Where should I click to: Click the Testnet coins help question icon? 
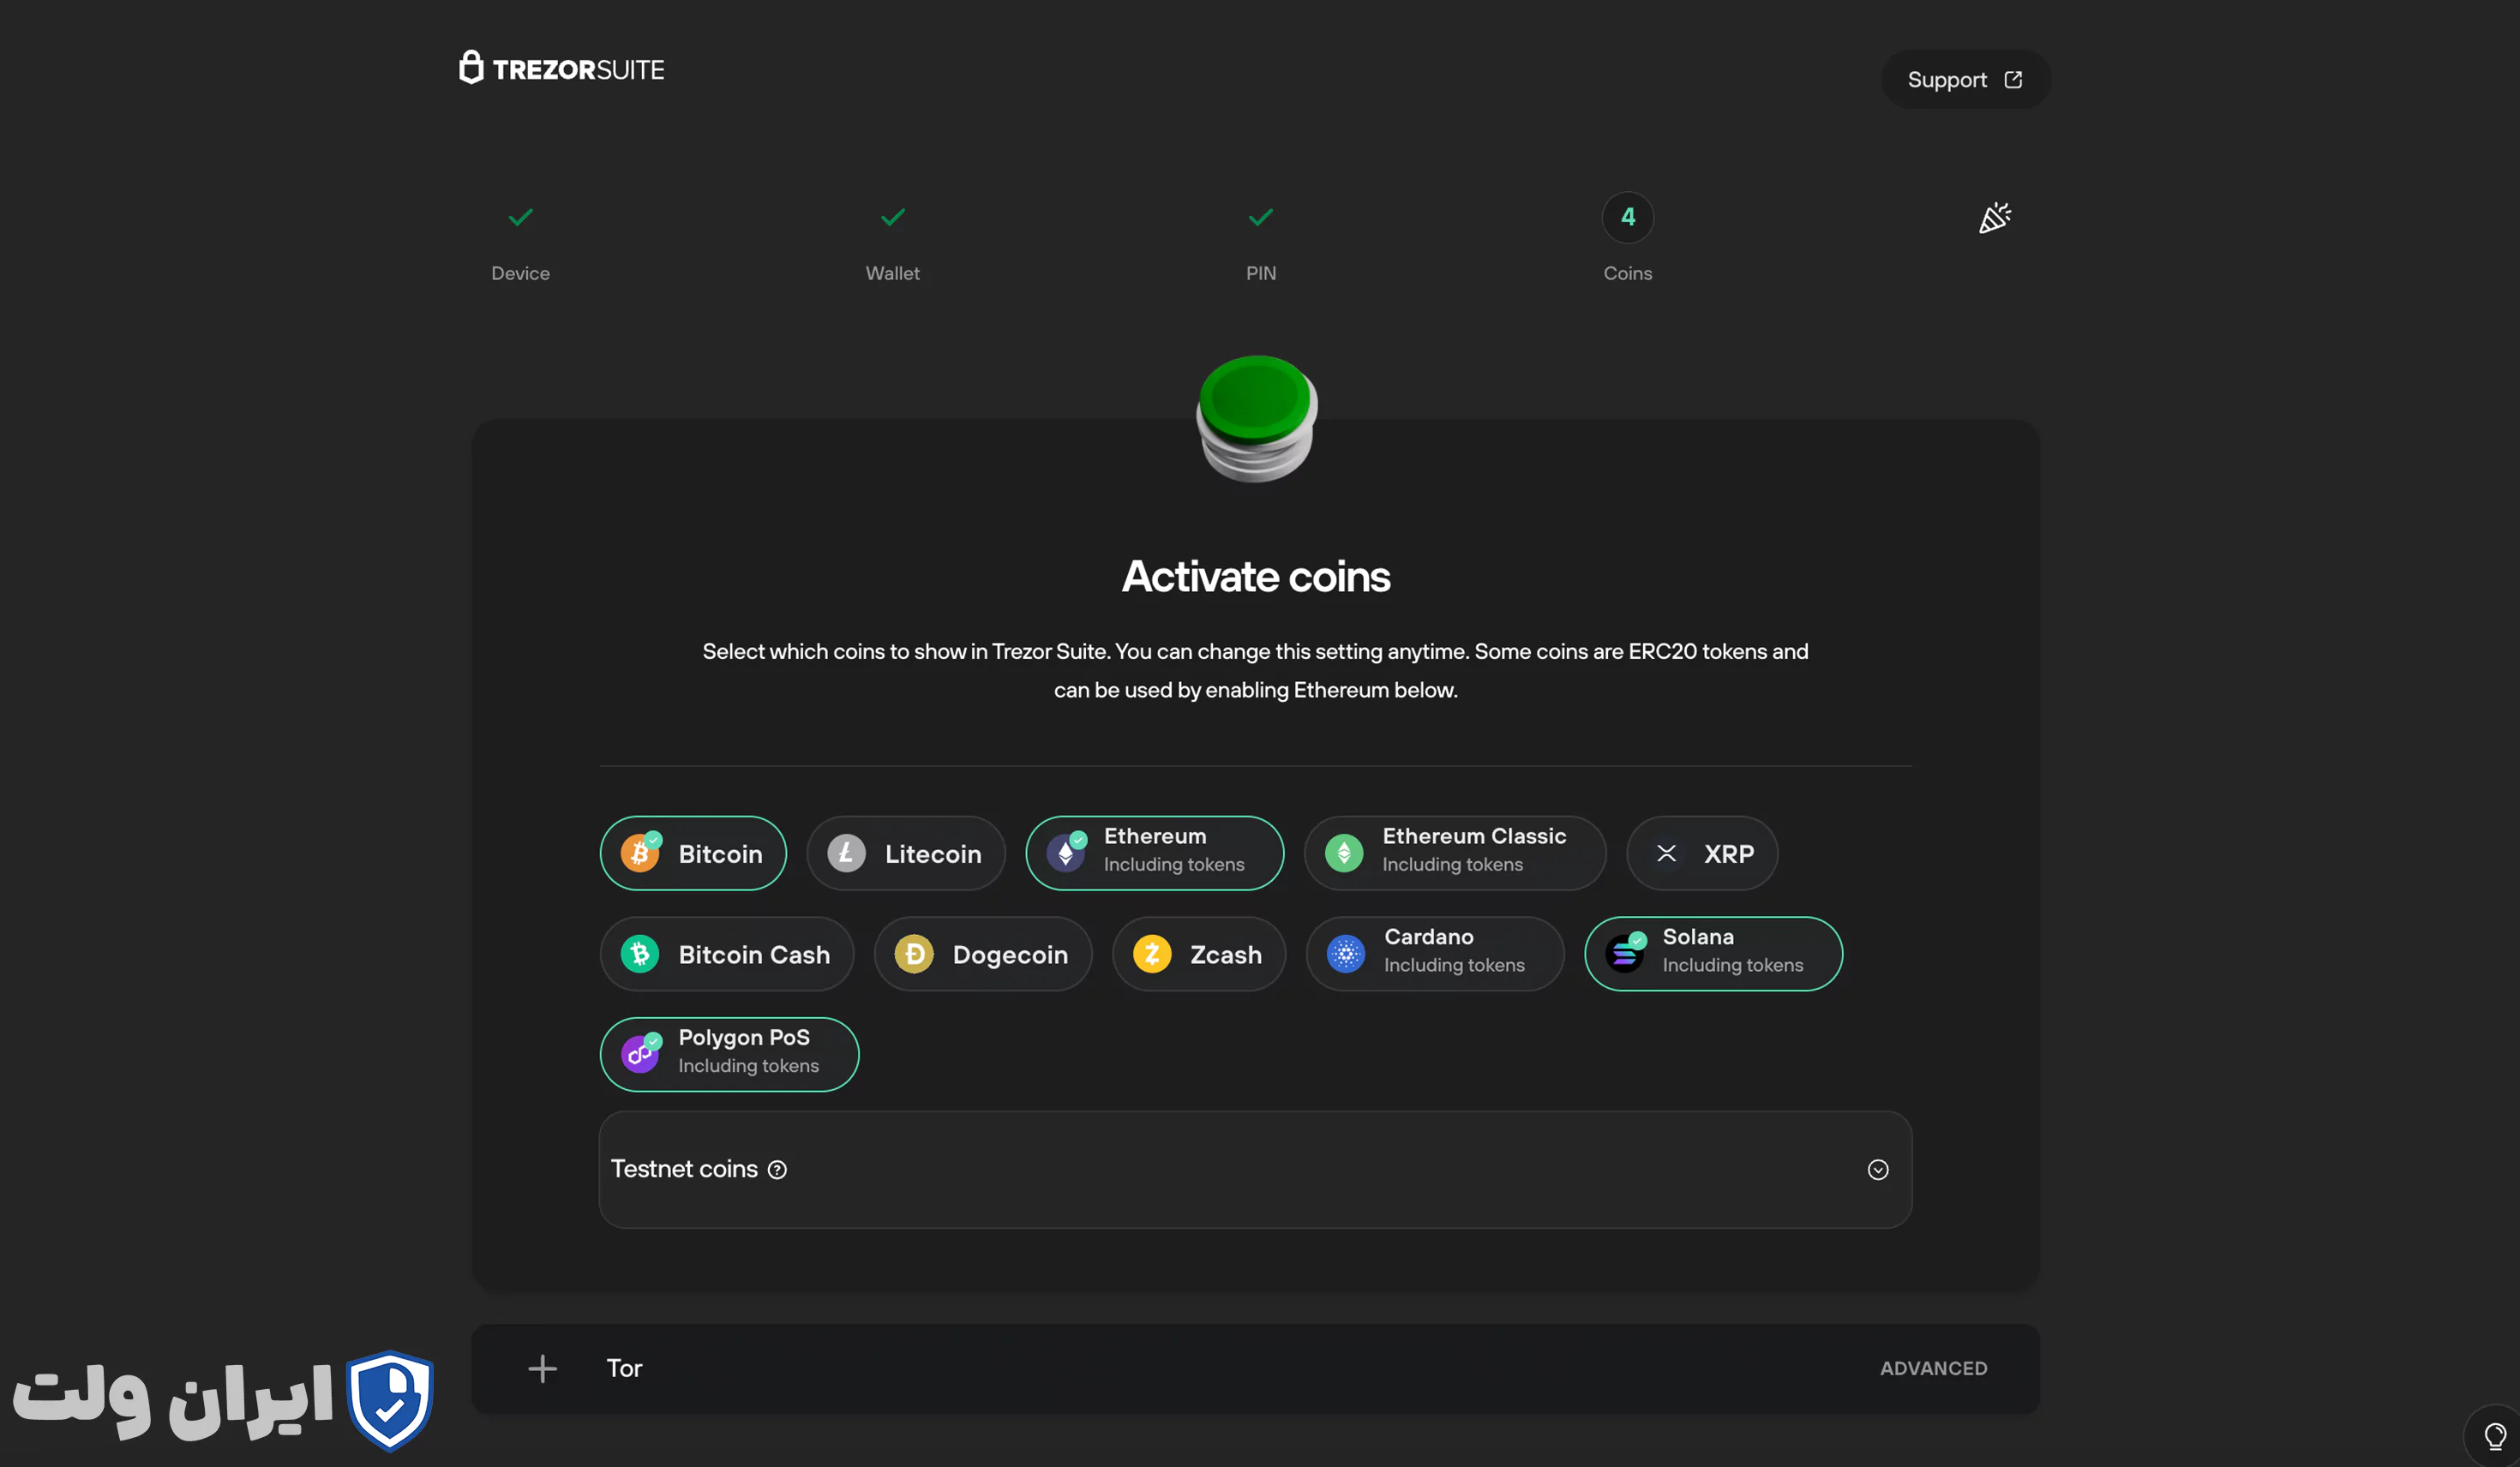click(777, 1169)
